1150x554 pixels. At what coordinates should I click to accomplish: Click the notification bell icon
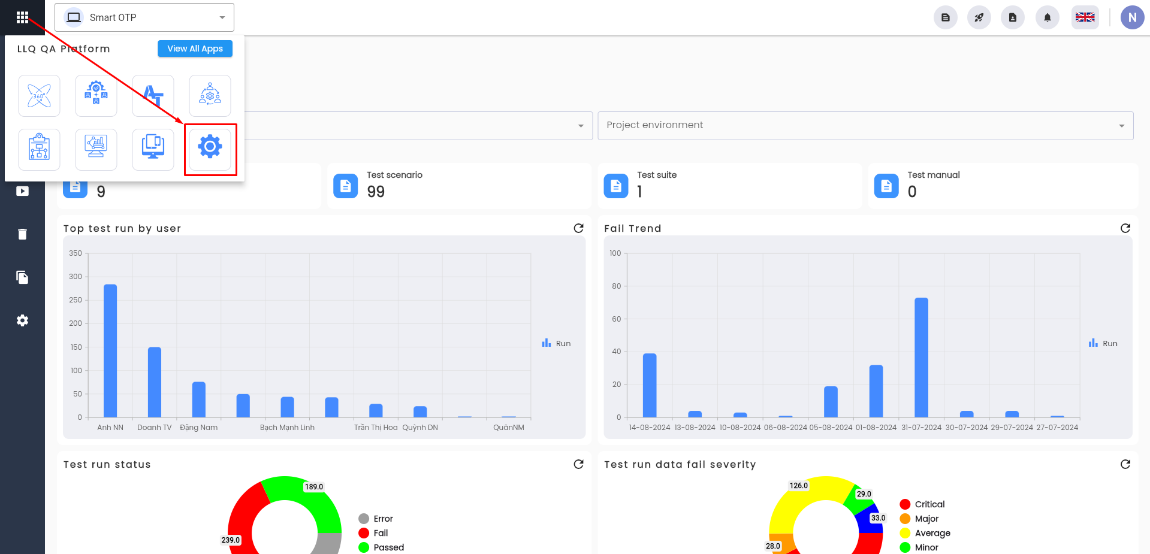1047,17
